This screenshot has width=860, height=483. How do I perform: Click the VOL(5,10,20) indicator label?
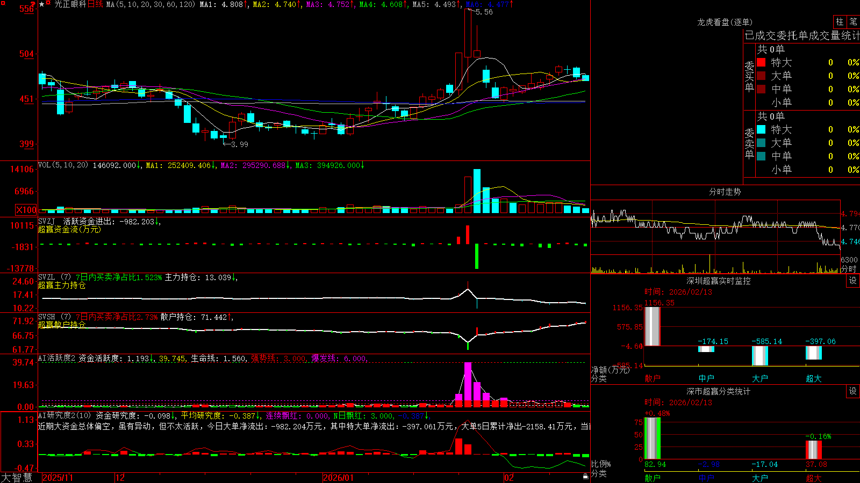click(x=63, y=165)
